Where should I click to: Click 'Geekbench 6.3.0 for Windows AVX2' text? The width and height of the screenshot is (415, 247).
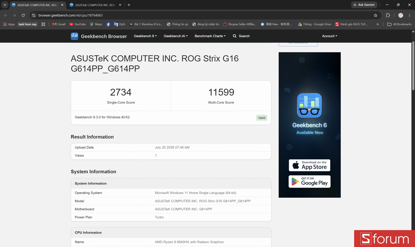[102, 117]
